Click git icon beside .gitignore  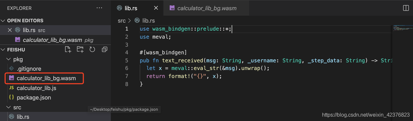pyautogui.click(x=11, y=69)
